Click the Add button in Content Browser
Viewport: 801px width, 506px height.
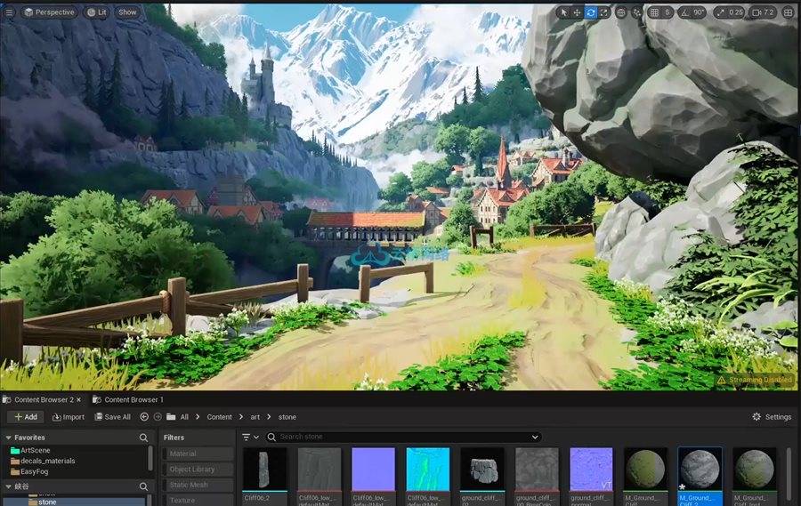26,417
